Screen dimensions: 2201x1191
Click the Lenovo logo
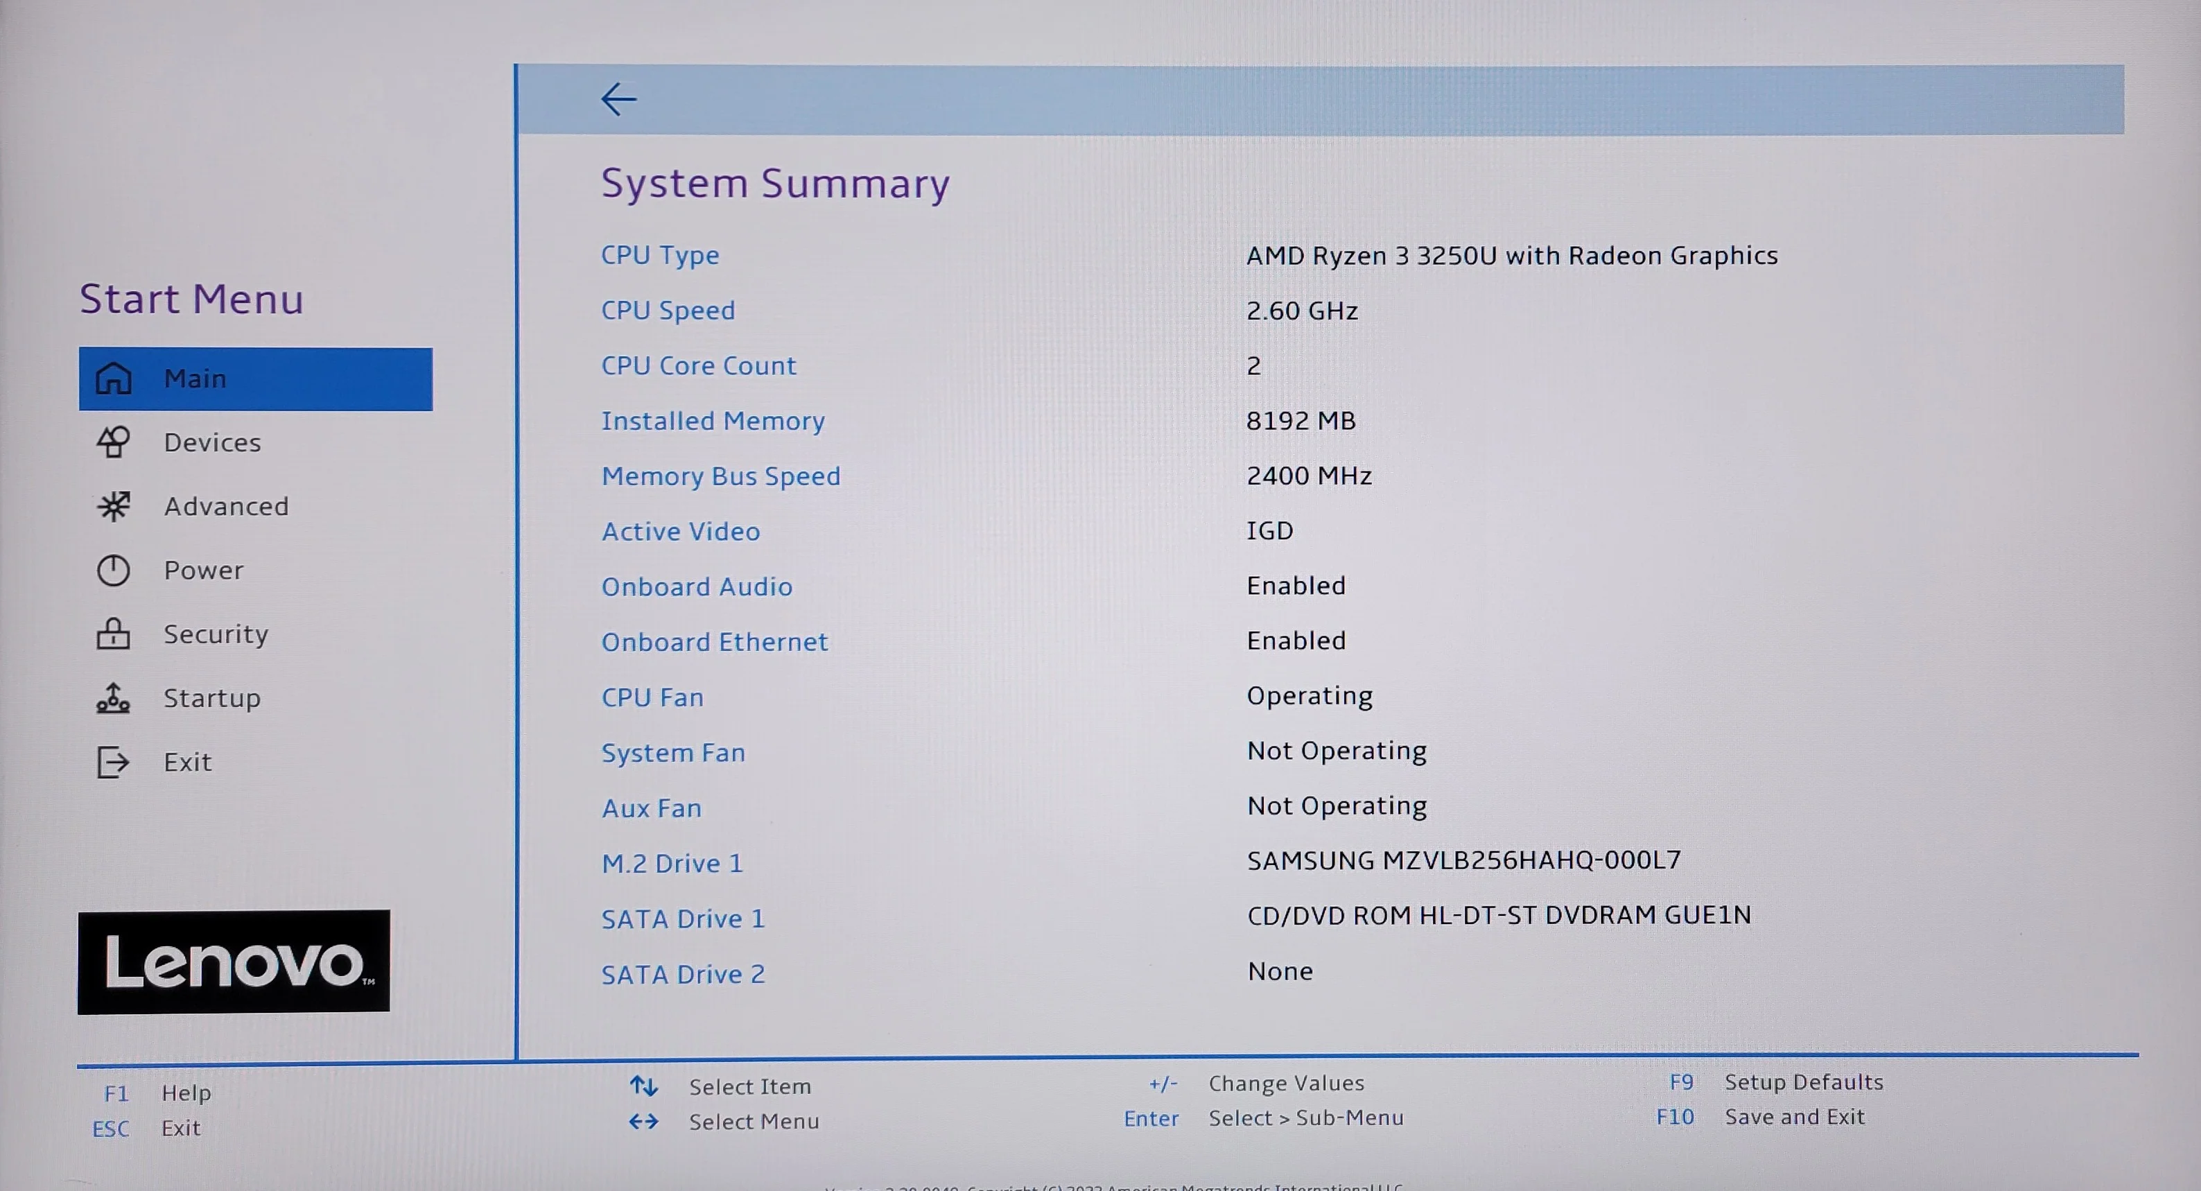click(234, 962)
